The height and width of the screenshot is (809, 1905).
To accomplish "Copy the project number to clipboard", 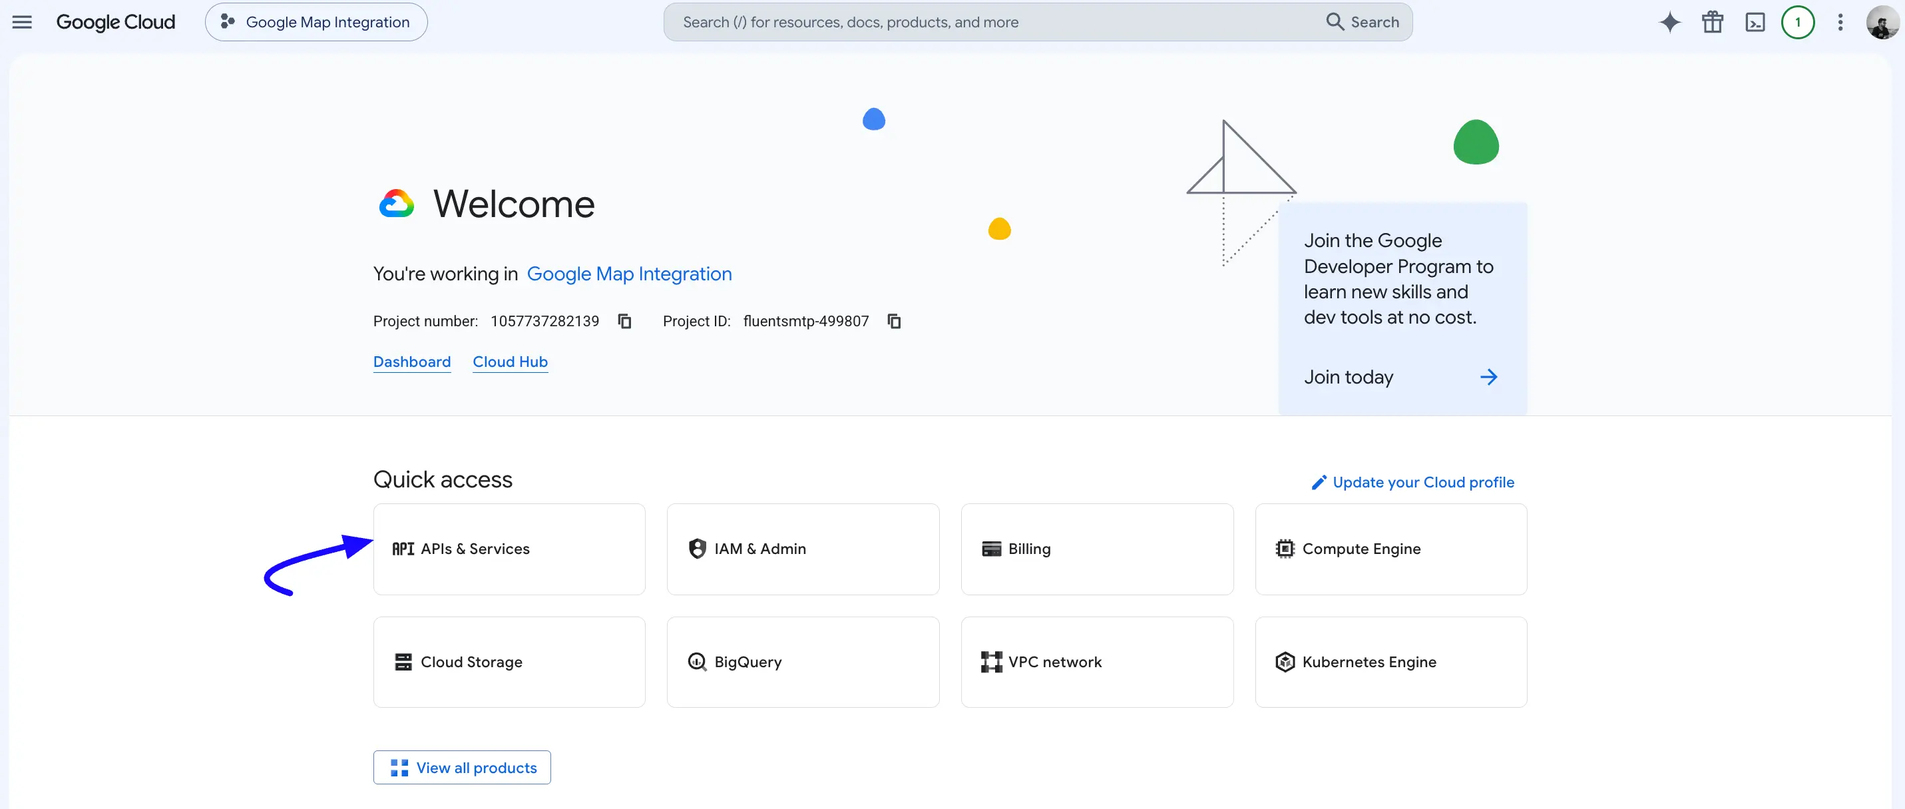I will click(x=625, y=321).
